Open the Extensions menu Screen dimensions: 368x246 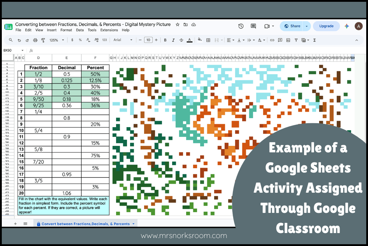pos(109,30)
